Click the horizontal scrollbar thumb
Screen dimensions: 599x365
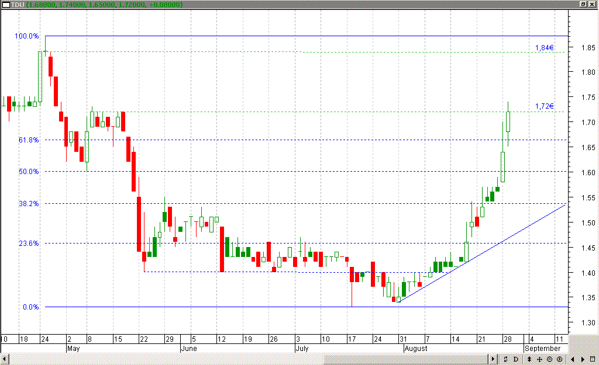[406, 359]
